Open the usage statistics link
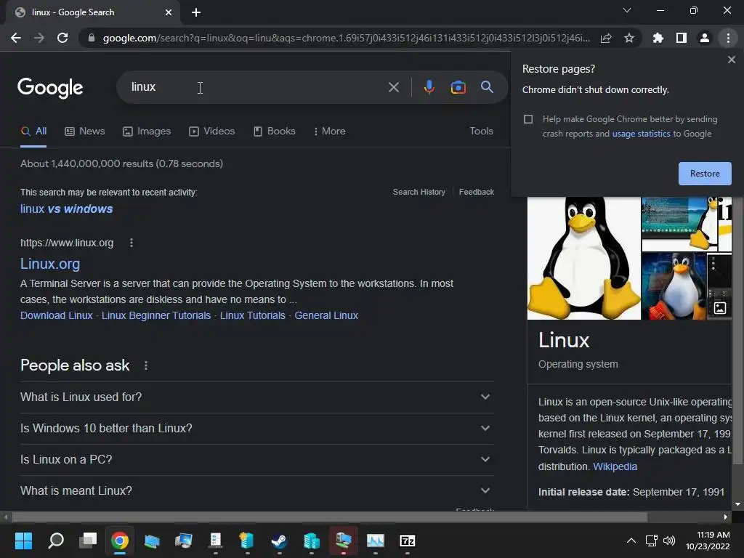 [x=641, y=134]
